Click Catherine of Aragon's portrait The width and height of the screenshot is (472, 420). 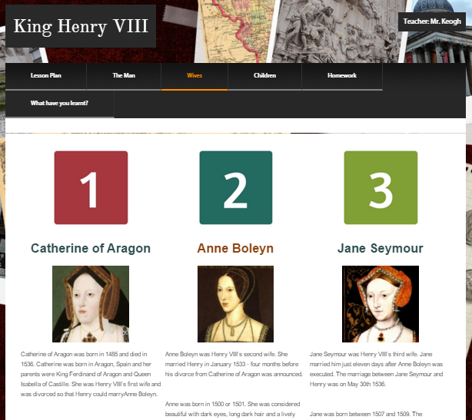[x=91, y=304]
